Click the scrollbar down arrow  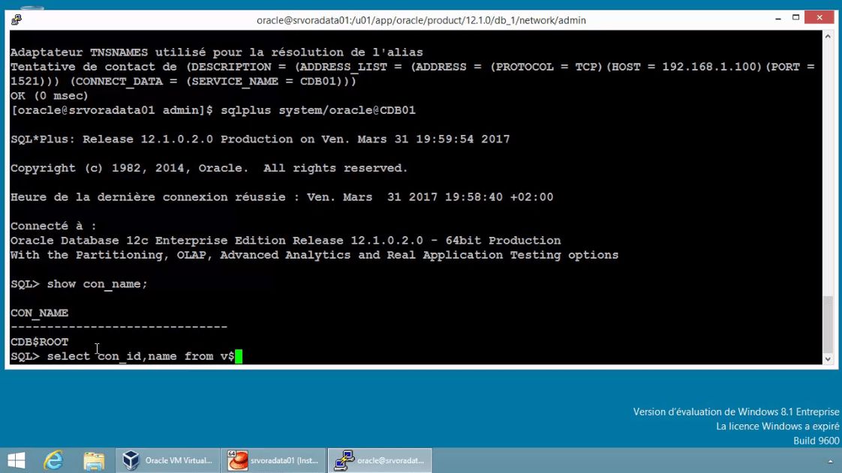click(x=828, y=358)
